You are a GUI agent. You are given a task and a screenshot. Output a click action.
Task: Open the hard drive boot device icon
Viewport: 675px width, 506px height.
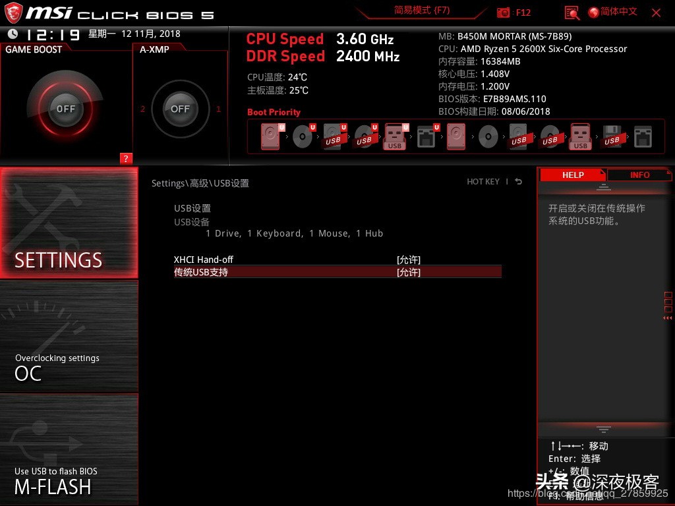pyautogui.click(x=270, y=136)
